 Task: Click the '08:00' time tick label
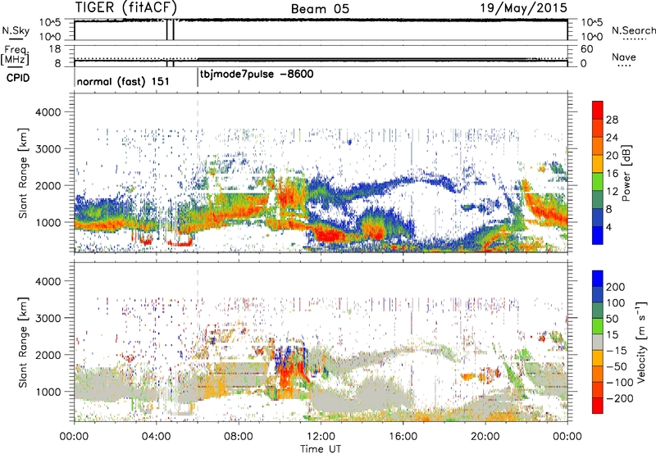point(239,437)
